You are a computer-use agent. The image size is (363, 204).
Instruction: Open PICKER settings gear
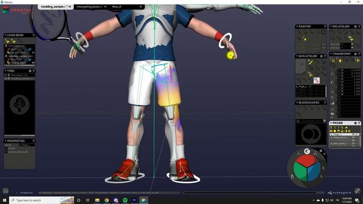[x=356, y=123]
